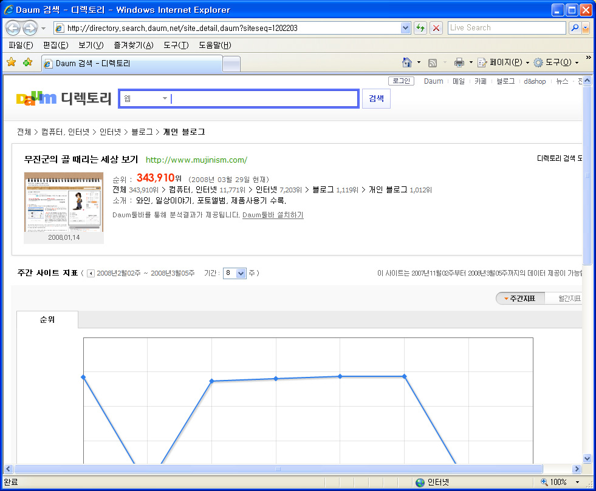This screenshot has height=491, width=596.
Task: Expand the Home button dropdown arrow
Action: [419, 63]
